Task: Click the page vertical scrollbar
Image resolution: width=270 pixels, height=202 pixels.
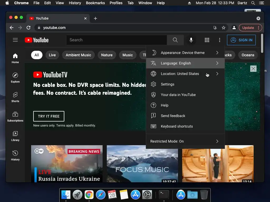Action: coord(262,43)
